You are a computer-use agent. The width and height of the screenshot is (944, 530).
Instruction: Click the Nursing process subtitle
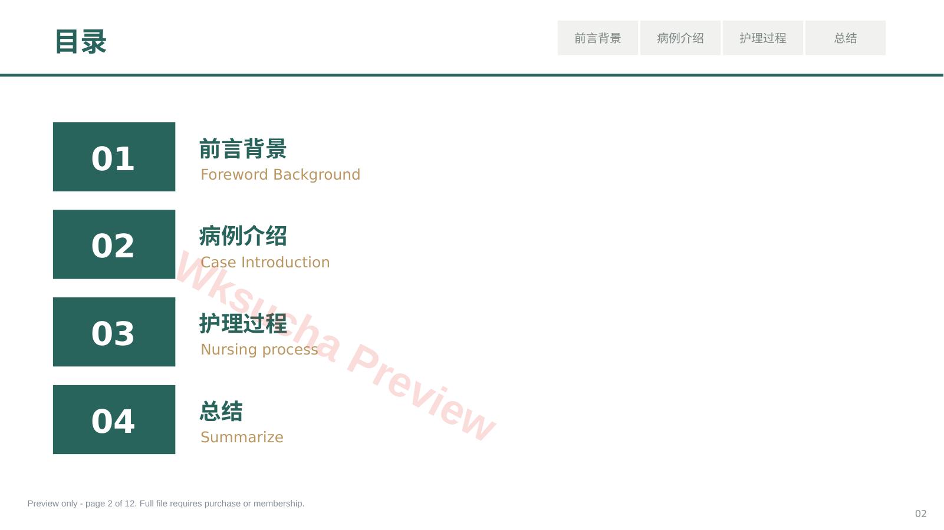tap(259, 350)
